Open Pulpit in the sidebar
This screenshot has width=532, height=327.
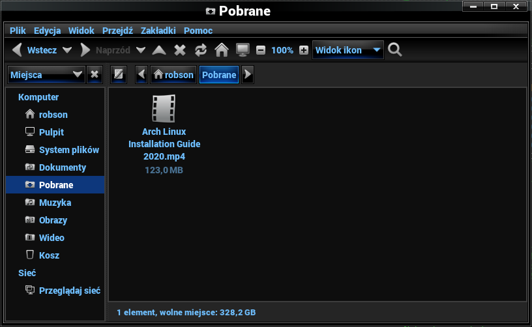point(55,132)
